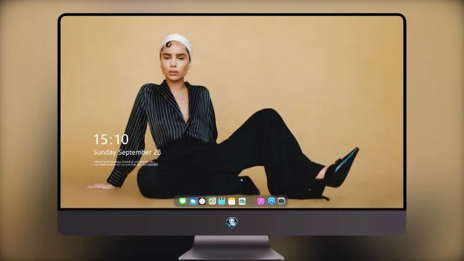Open the yellow Notes app in dock

[232, 201]
